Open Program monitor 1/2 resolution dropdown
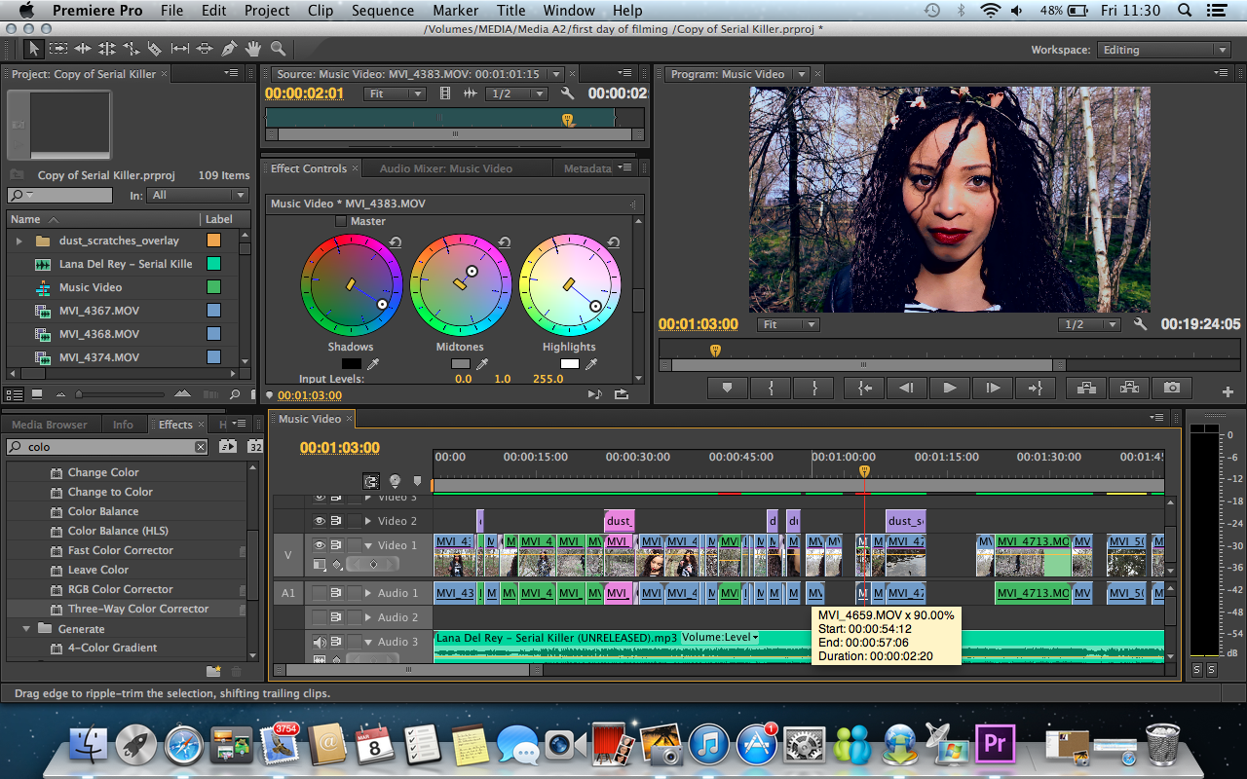Screen dimensions: 1247x779 point(1089,324)
